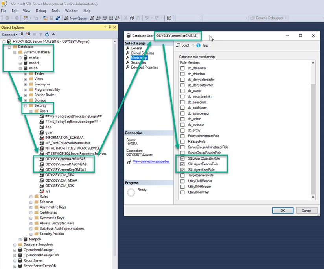
Task: Click the Refresh icon in Object Explorer
Action: pos(47,35)
